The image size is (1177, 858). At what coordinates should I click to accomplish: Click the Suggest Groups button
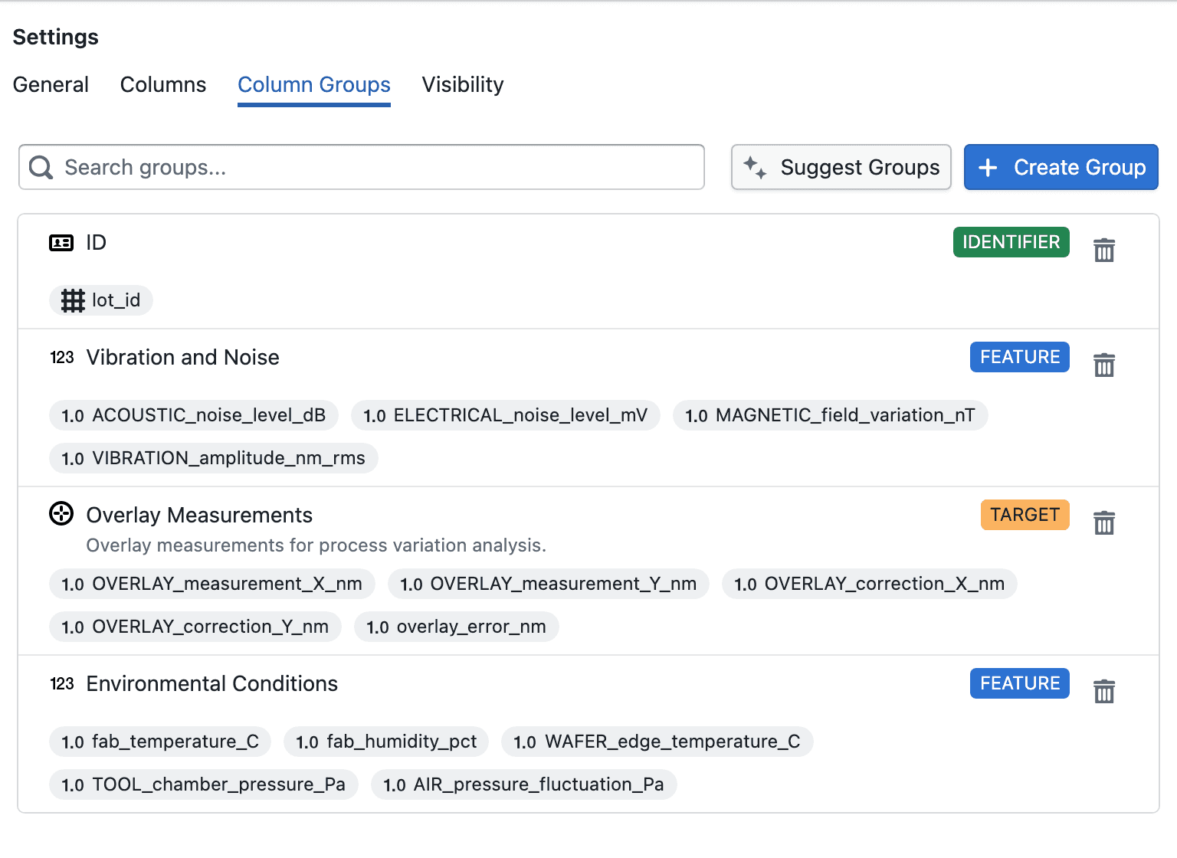pyautogui.click(x=841, y=167)
